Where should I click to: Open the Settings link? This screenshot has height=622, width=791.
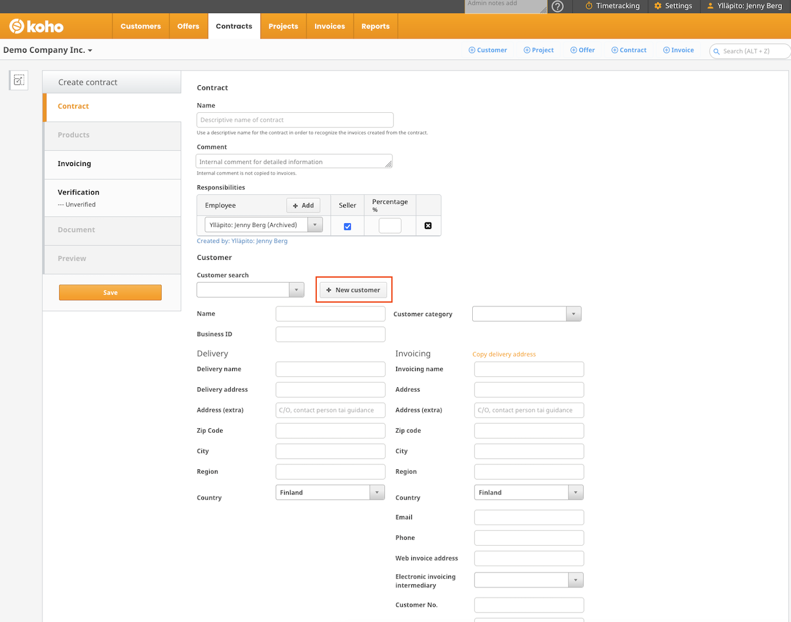[673, 6]
